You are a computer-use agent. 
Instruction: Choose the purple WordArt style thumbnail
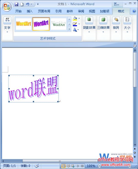(41, 24)
